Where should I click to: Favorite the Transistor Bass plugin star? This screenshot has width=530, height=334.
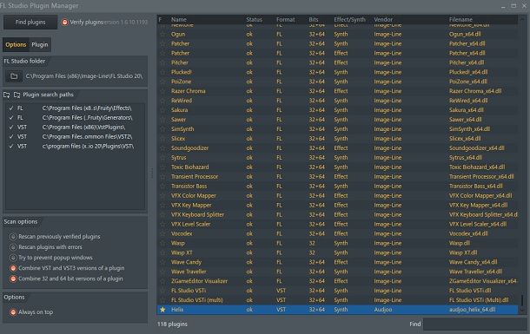coord(163,186)
